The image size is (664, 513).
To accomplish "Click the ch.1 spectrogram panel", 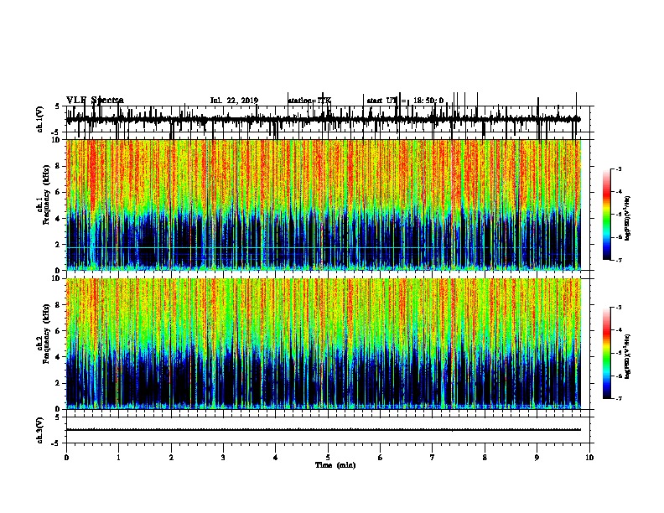I will pyautogui.click(x=324, y=205).
